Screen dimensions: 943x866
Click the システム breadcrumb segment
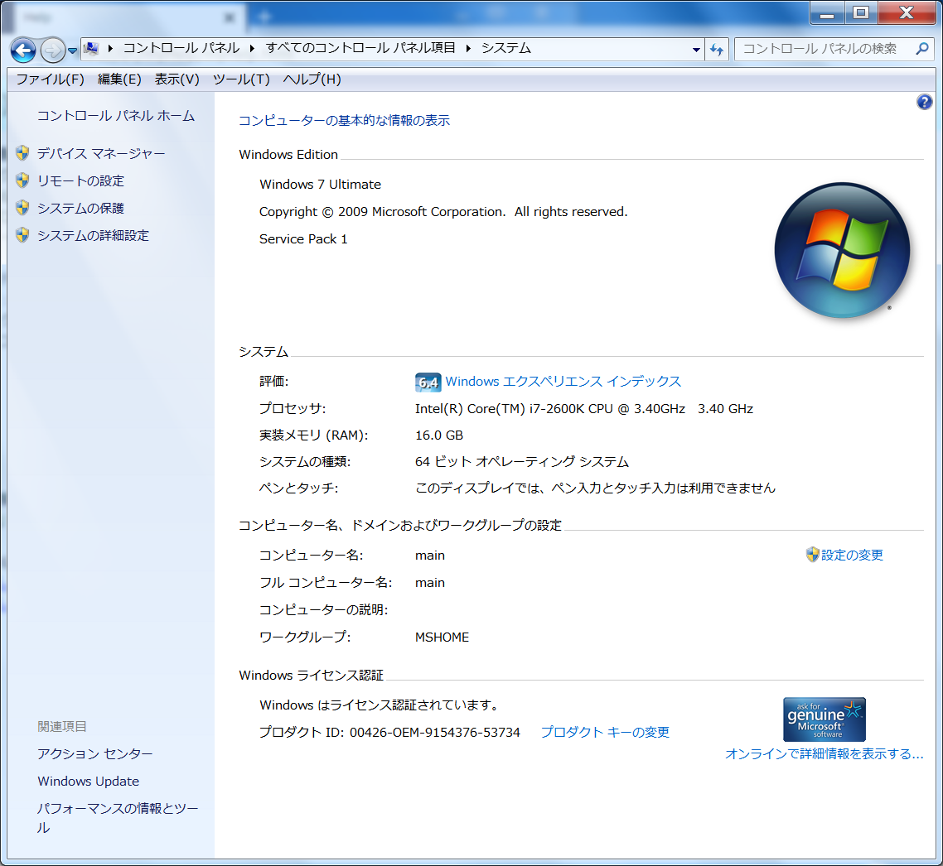tap(505, 48)
